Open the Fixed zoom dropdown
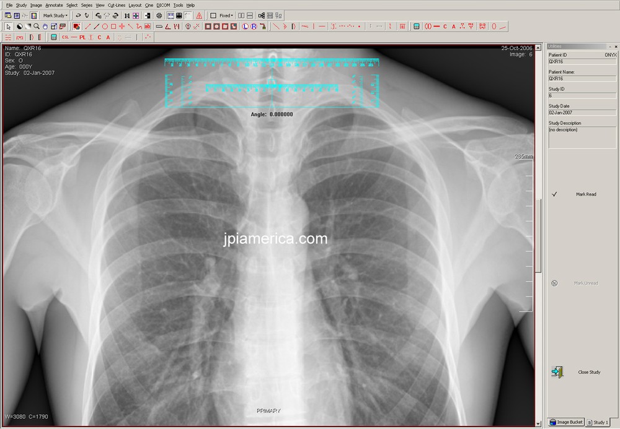620x429 pixels. click(225, 15)
